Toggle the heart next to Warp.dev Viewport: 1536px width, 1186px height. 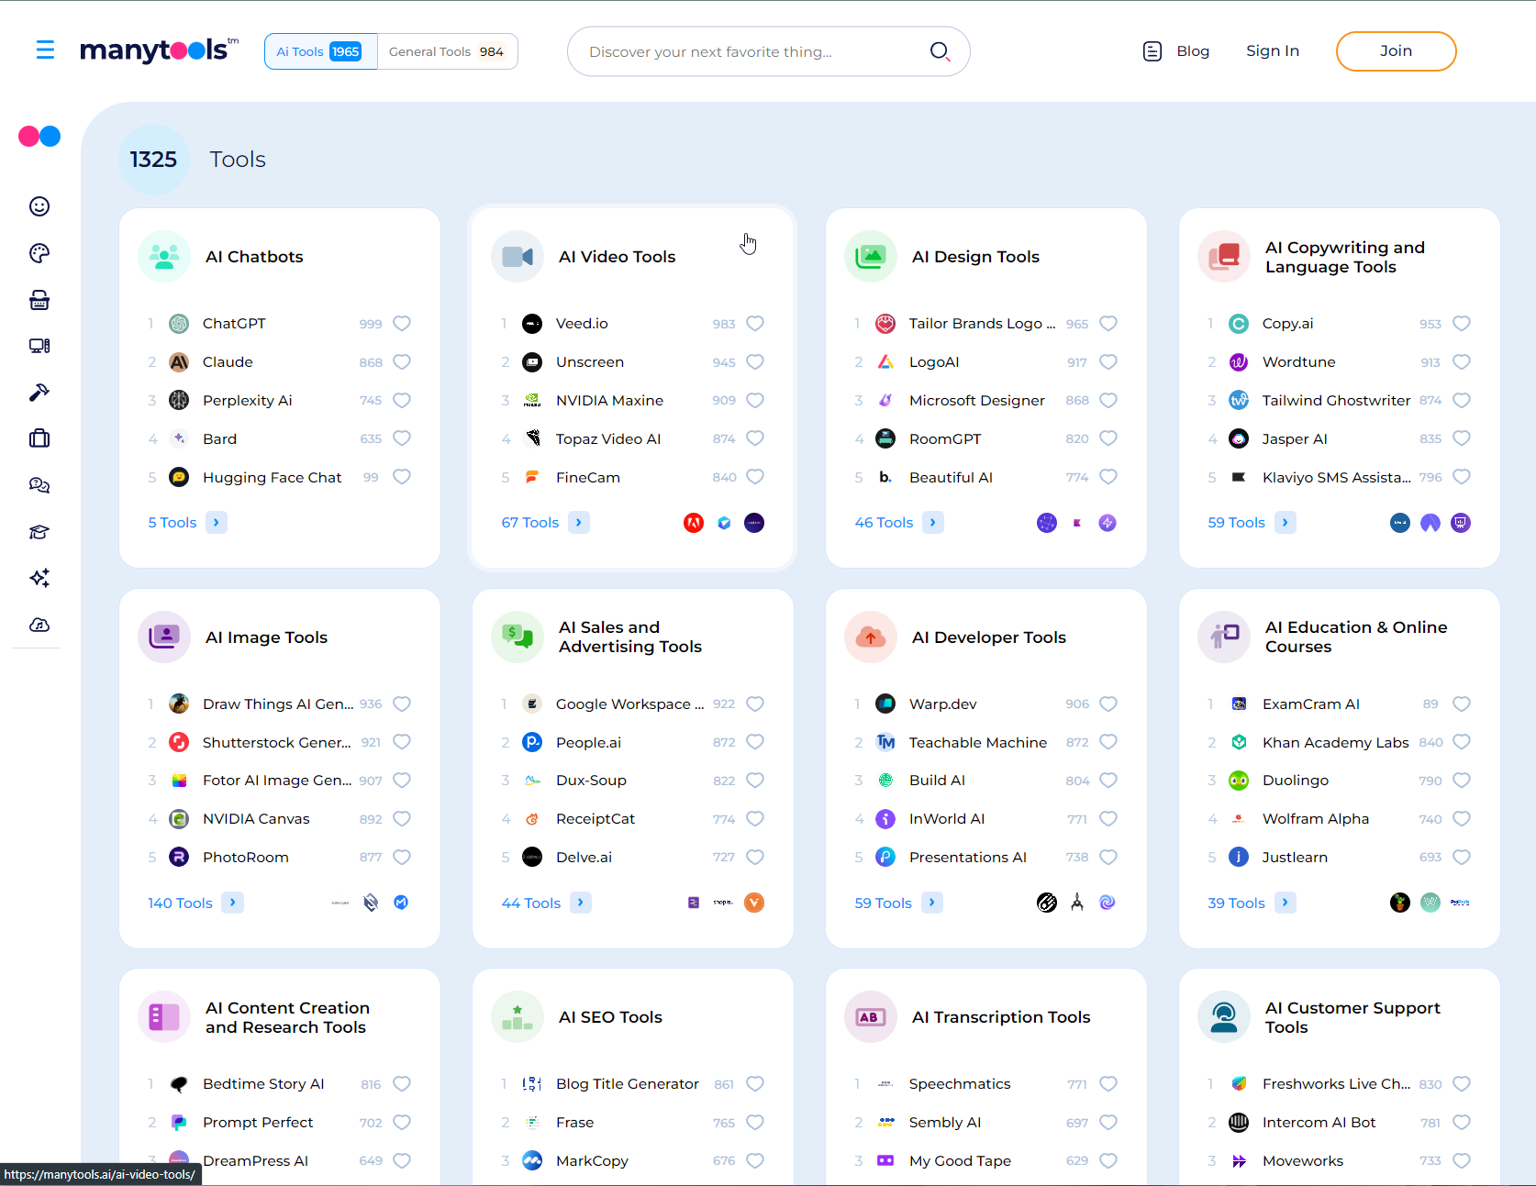coord(1108,704)
